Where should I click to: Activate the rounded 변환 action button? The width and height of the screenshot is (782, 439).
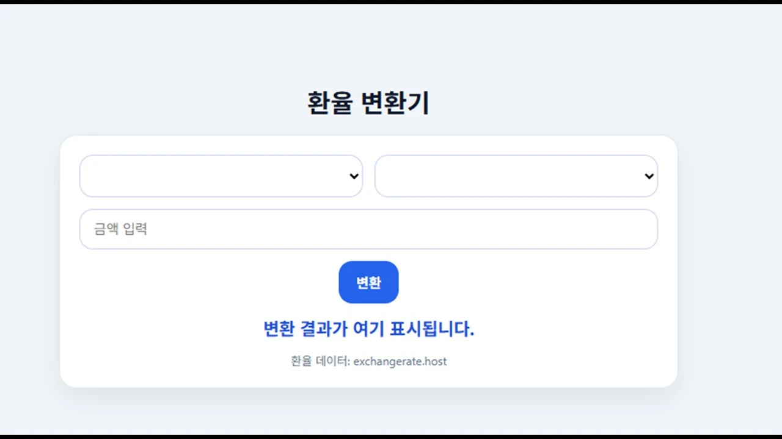pyautogui.click(x=368, y=282)
